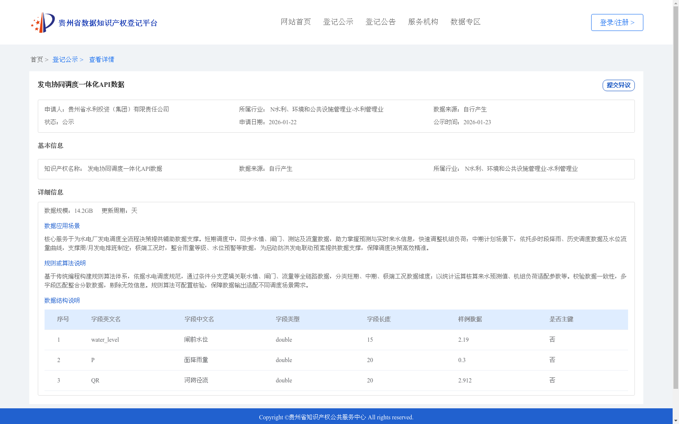Click field length 15 in water_level row
This screenshot has width=679, height=424.
click(370, 340)
